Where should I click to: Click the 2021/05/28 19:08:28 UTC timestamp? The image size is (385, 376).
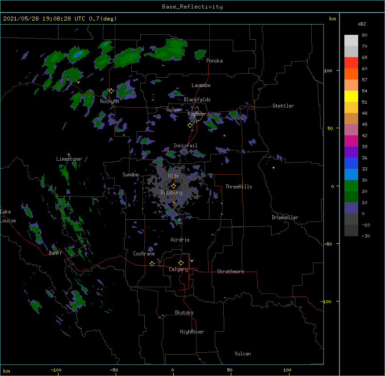[44, 19]
